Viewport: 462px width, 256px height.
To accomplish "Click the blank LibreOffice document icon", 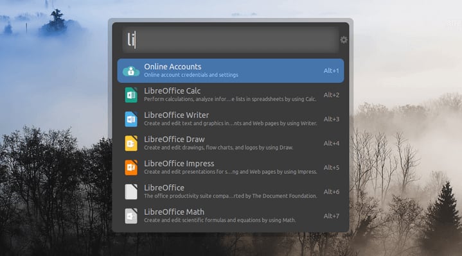I will [131, 192].
